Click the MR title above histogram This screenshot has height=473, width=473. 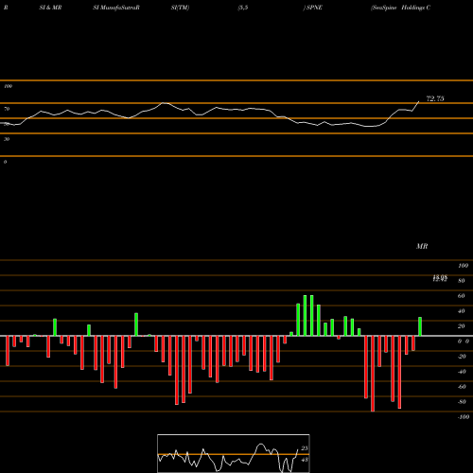click(422, 246)
